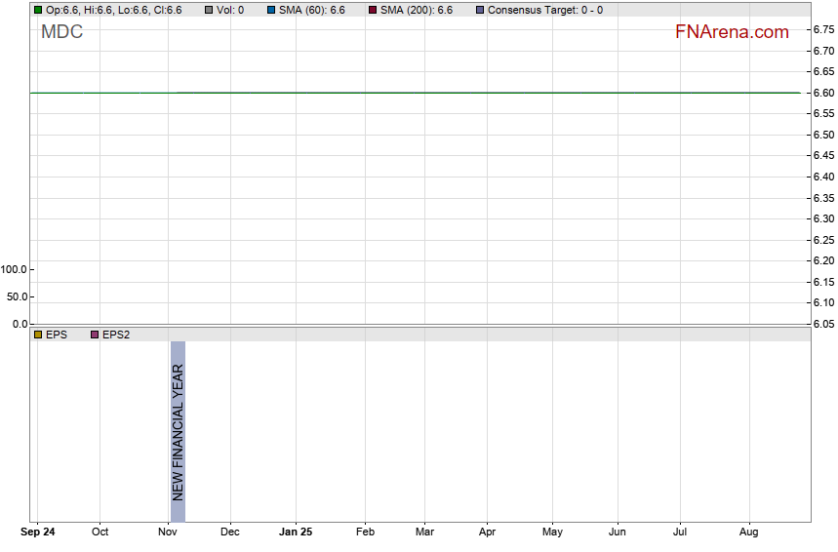Click the 6.75 price axis label
The width and height of the screenshot is (838, 552).
(x=822, y=29)
